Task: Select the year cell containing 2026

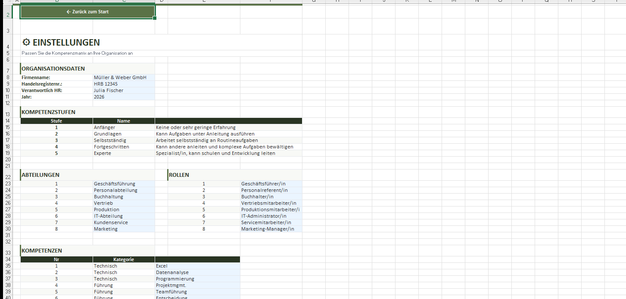Action: (123, 97)
